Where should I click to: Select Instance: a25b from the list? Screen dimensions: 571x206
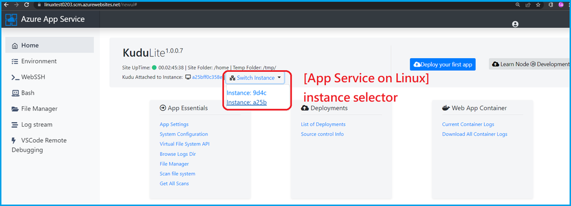246,103
